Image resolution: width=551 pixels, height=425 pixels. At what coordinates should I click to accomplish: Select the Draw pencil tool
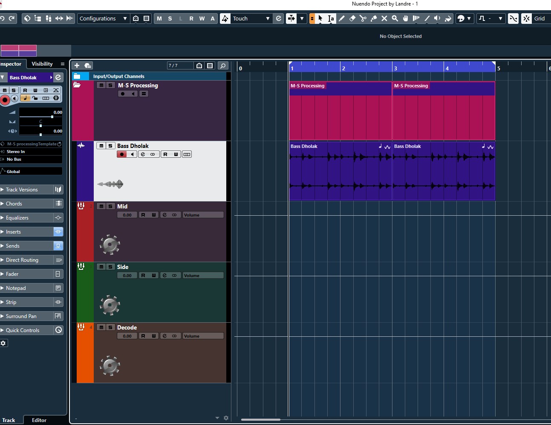click(342, 18)
